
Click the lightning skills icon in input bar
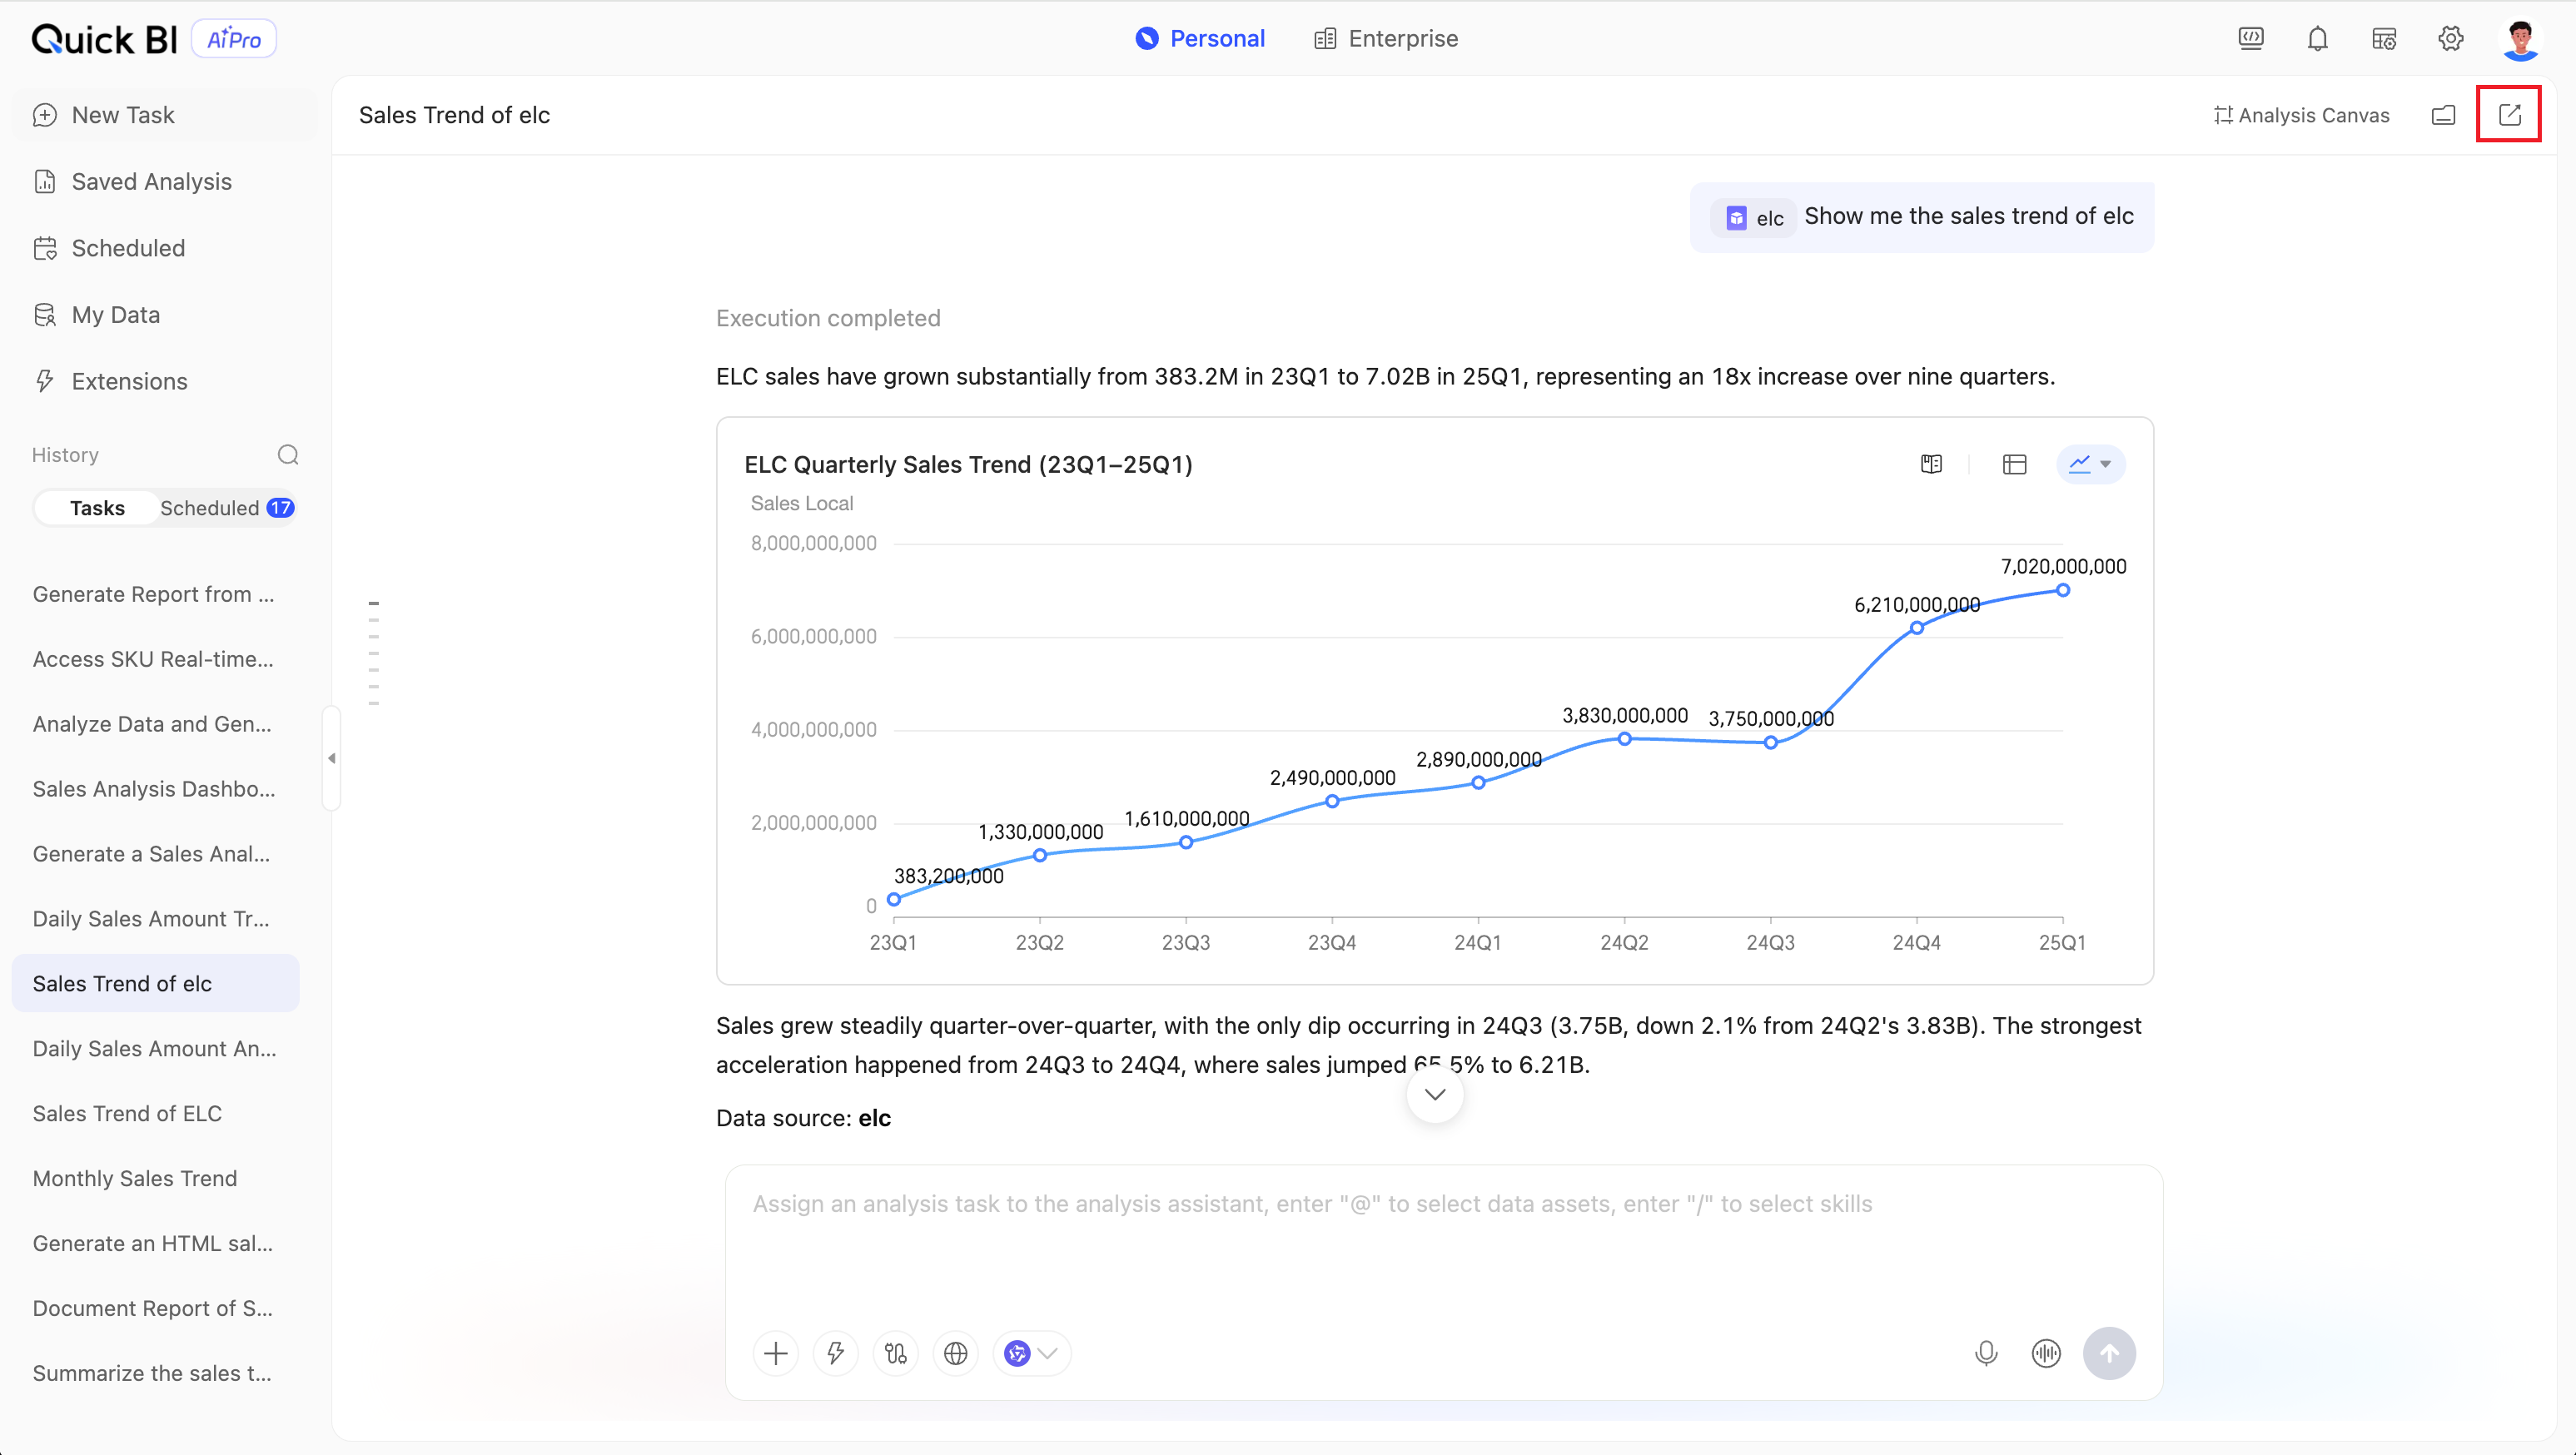835,1354
